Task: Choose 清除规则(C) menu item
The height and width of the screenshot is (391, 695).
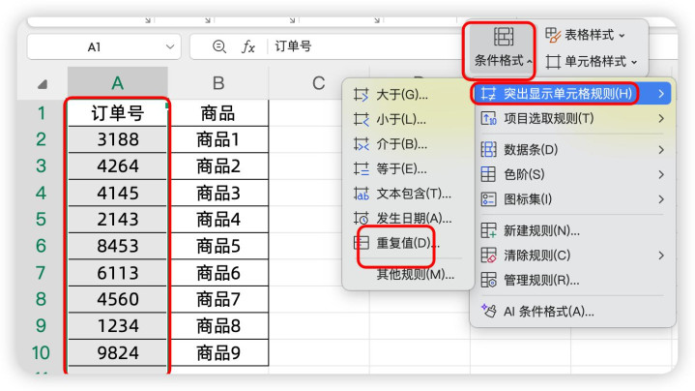Action: point(572,256)
